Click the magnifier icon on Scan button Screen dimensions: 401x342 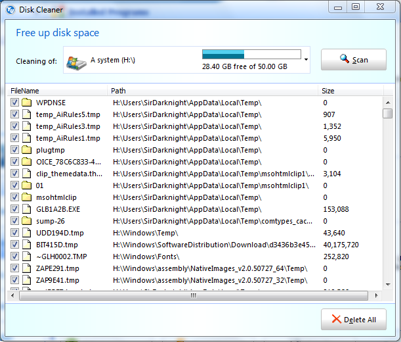(344, 59)
